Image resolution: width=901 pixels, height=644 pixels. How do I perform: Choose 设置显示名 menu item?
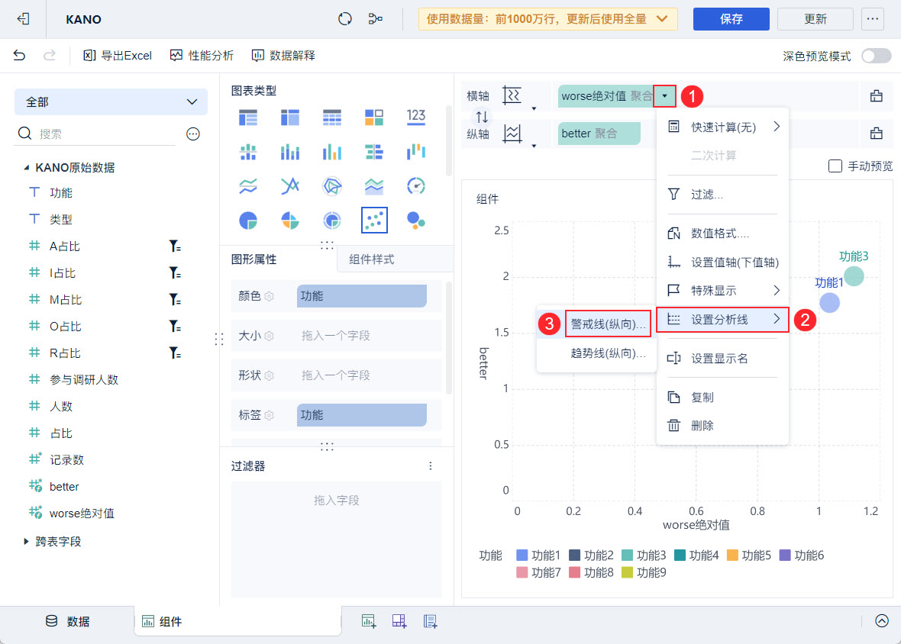(x=722, y=358)
